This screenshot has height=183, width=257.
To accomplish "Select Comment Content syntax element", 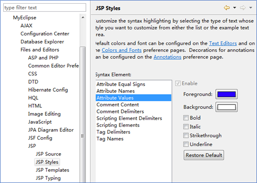I will pos(133,105).
